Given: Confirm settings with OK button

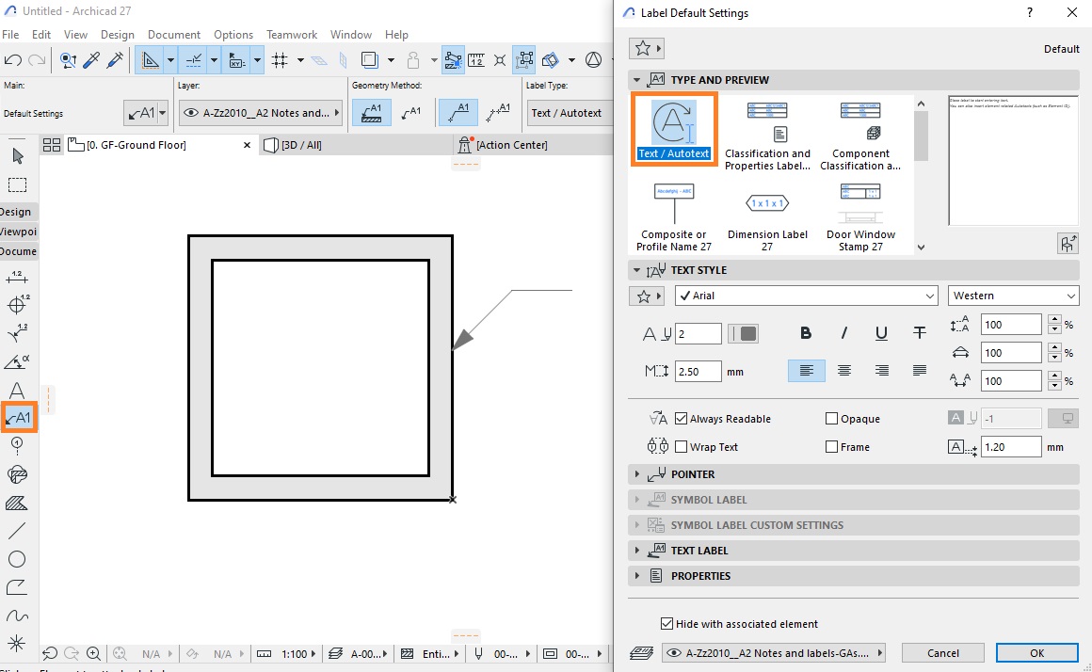Looking at the screenshot, I should (1037, 653).
